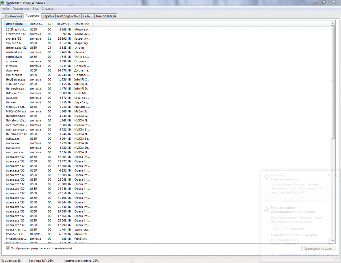Click Процессов: 88 in status bar

(x=11, y=260)
